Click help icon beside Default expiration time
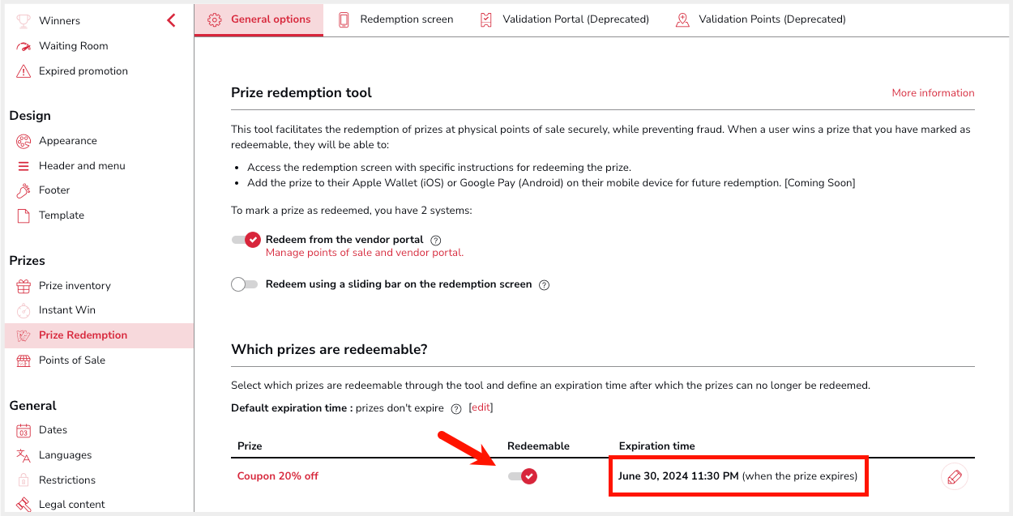The width and height of the screenshot is (1013, 516). pyautogui.click(x=456, y=408)
